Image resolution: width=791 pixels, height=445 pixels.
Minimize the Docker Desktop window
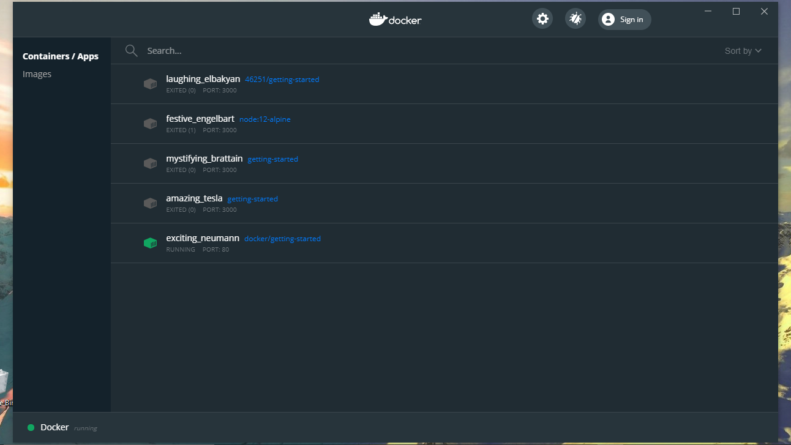(x=708, y=11)
